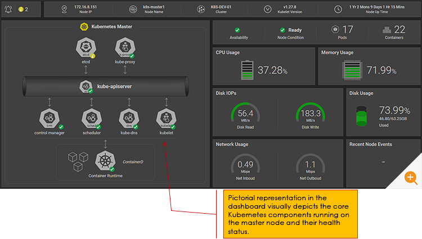Screen dimensions: 422x239
Task: Click the 37.28% CPU usage value
Action: 272,70
